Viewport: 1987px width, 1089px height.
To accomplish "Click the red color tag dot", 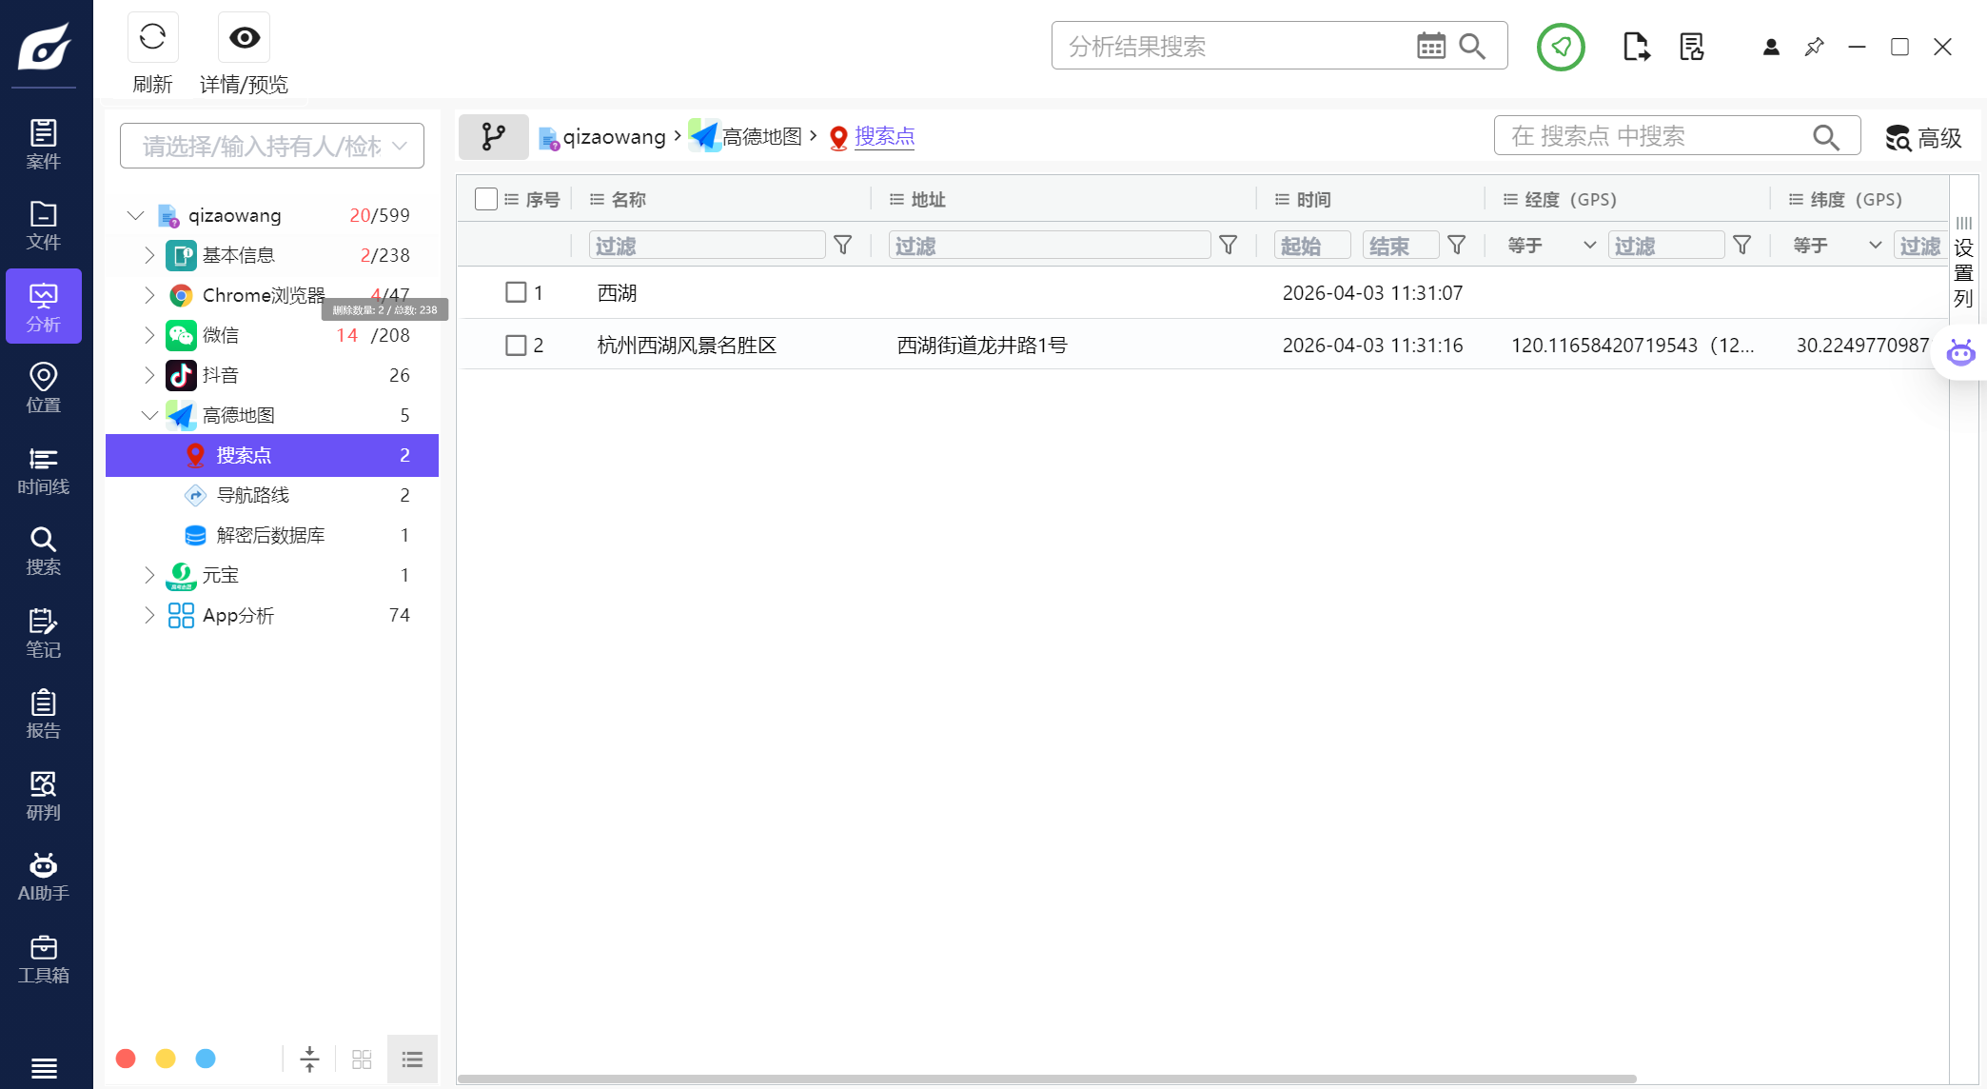I will (x=126, y=1059).
